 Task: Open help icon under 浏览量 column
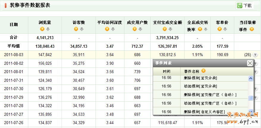pos(42,29)
